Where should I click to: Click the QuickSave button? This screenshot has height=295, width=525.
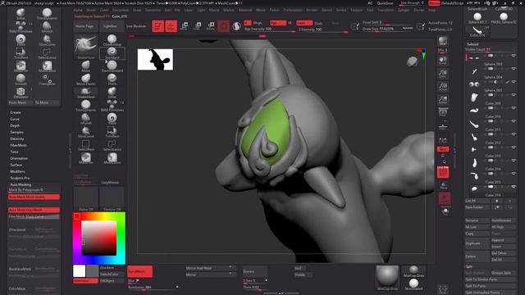(x=385, y=3)
